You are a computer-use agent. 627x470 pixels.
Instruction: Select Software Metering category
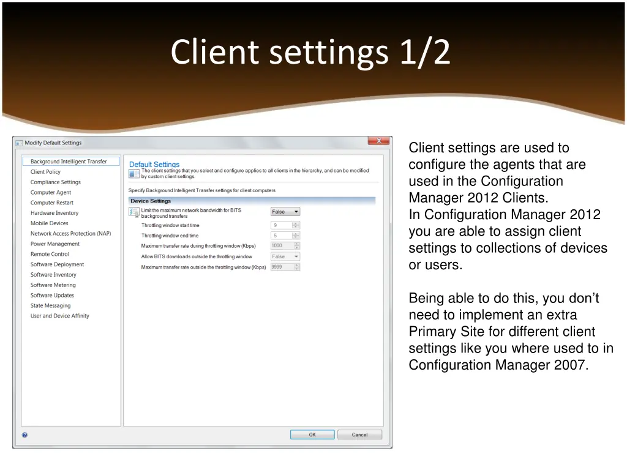(x=53, y=285)
